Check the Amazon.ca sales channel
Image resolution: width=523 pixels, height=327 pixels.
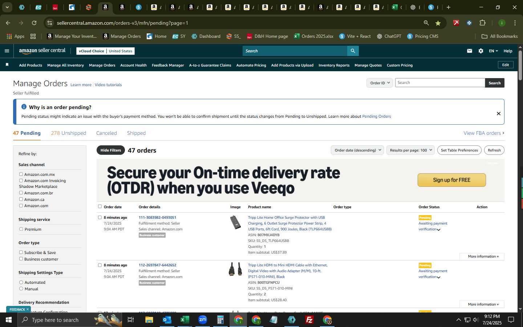21,199
